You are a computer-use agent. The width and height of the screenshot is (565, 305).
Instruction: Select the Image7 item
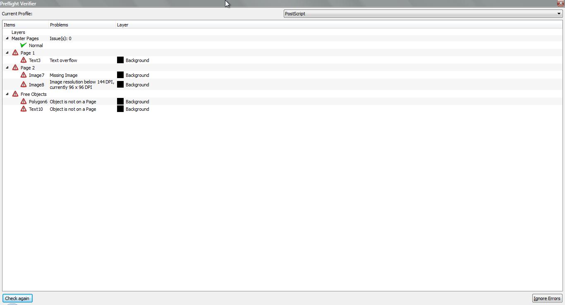[x=36, y=75]
